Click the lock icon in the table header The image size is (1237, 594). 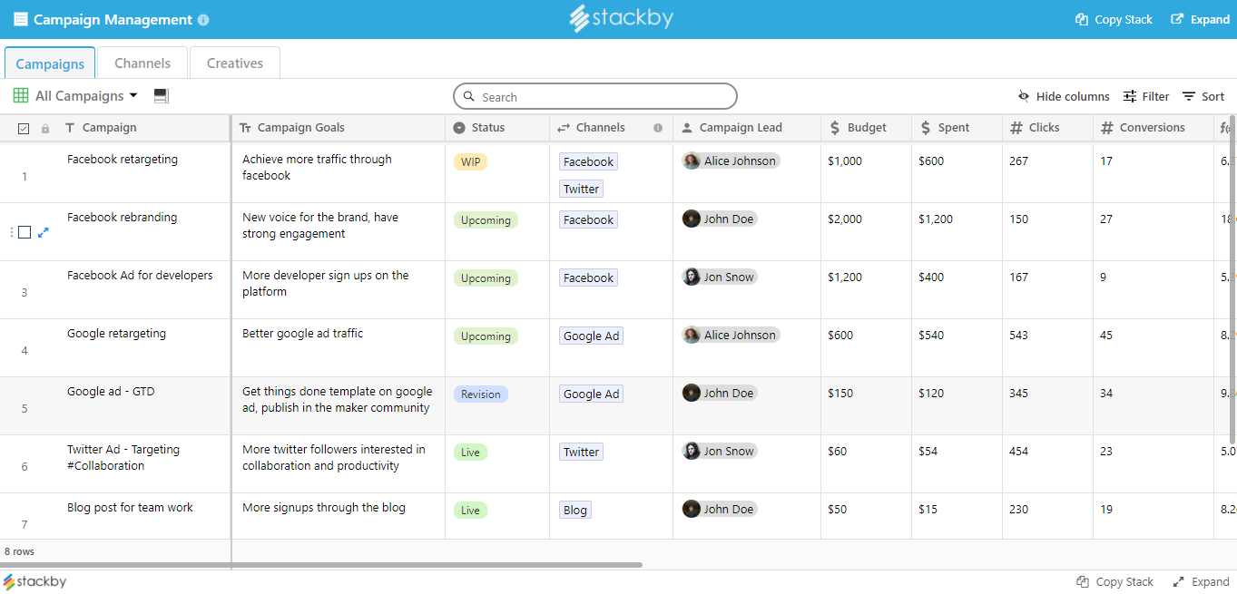(x=45, y=129)
